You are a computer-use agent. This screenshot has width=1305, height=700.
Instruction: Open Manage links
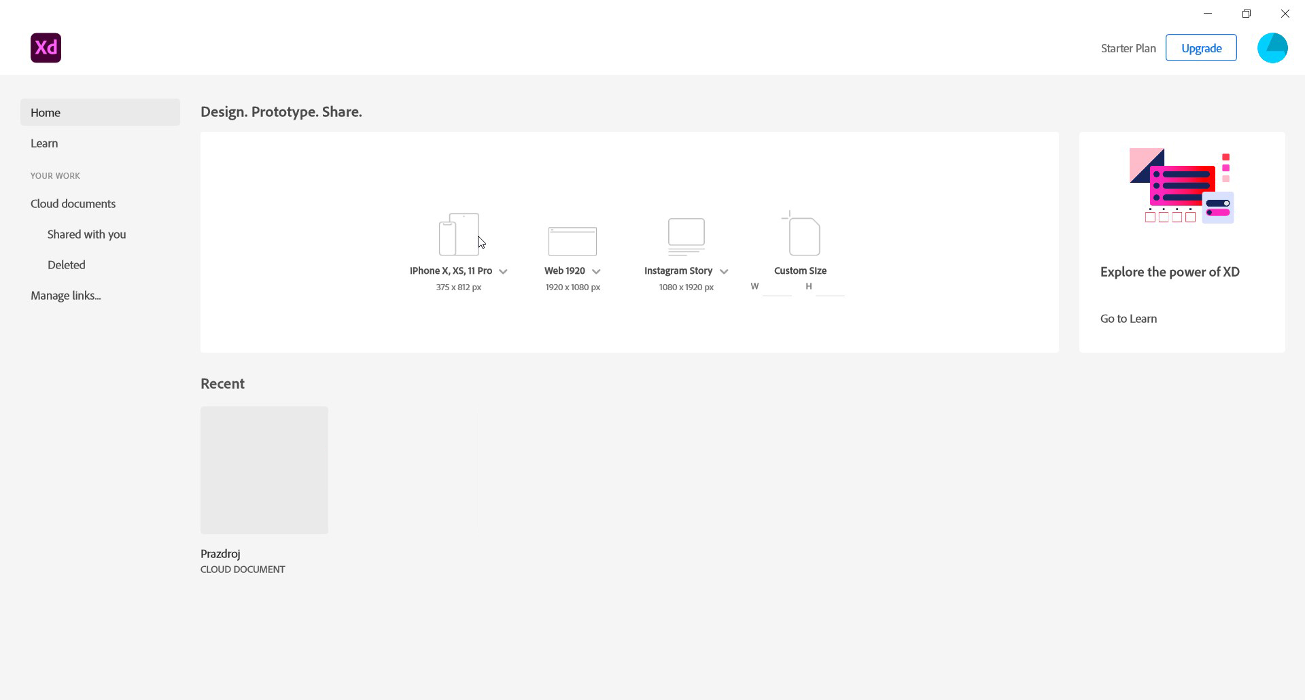coord(65,295)
